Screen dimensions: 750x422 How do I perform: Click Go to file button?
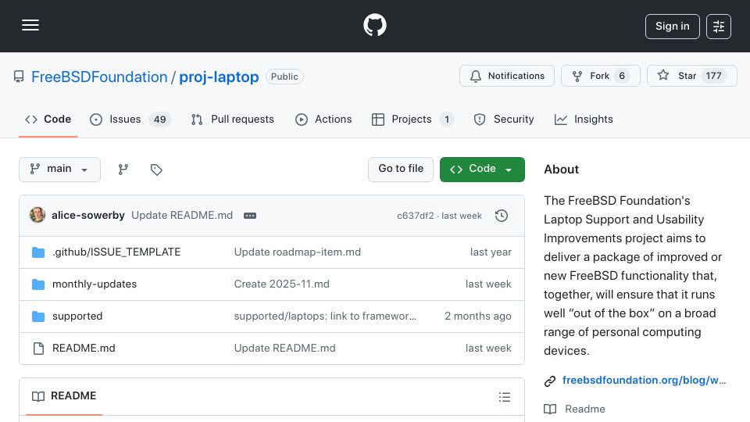click(401, 170)
